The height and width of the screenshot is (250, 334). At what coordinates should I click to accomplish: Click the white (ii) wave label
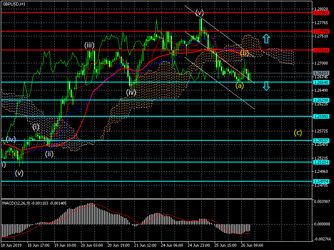tap(49, 153)
